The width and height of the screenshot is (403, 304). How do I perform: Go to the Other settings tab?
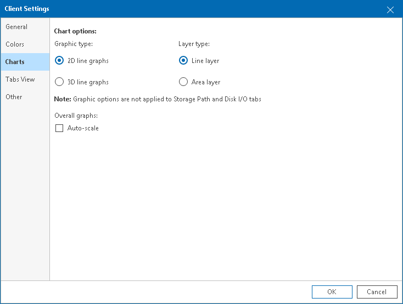click(x=14, y=97)
